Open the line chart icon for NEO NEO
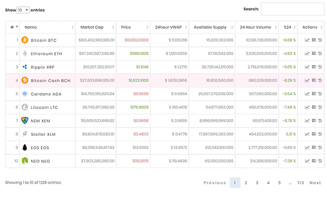Screen dimensions: 327x197 [307, 161]
